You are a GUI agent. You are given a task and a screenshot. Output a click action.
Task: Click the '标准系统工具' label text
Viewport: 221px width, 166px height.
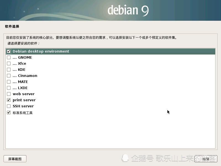(x=23, y=113)
